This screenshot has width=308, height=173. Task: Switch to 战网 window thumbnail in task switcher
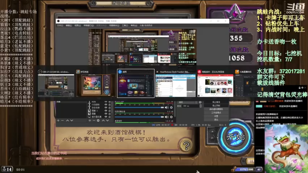[136, 83]
